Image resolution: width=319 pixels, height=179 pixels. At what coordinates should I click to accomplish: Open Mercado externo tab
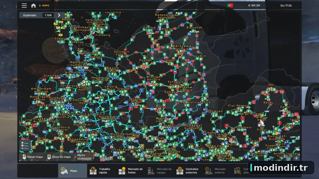tap(217, 171)
